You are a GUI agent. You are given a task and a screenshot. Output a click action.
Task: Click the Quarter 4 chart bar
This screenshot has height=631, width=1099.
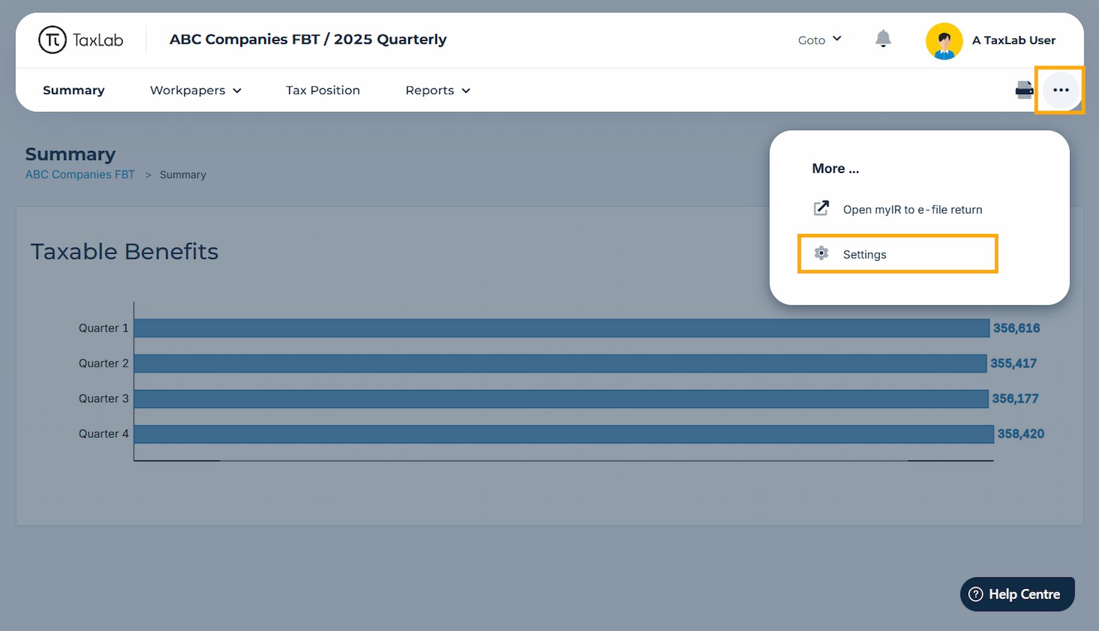tap(563, 434)
